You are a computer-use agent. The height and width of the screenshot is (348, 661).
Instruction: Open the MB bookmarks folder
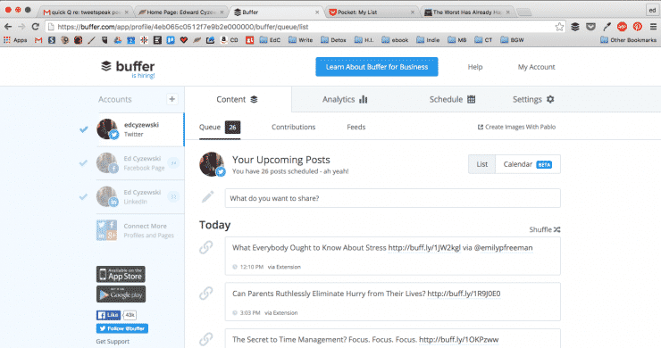pyautogui.click(x=457, y=40)
